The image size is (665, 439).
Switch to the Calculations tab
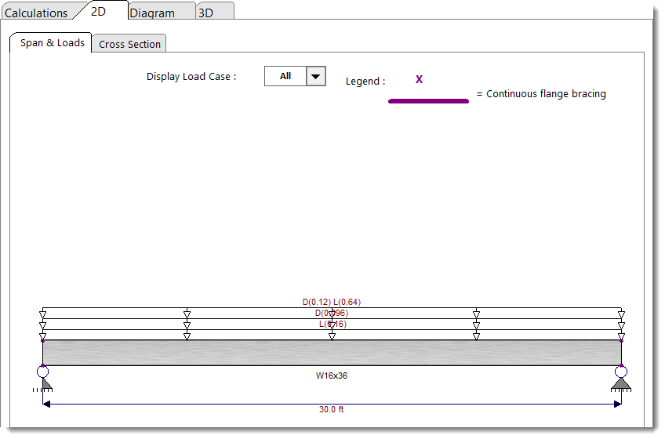pos(37,13)
